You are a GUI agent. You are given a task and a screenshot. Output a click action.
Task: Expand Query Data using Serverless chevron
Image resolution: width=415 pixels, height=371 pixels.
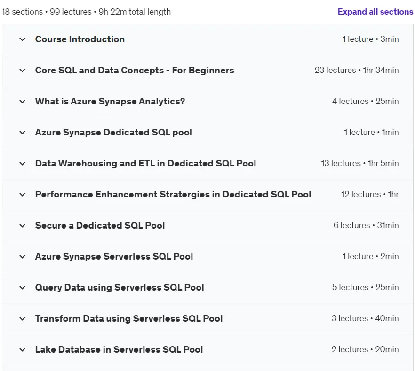click(23, 288)
